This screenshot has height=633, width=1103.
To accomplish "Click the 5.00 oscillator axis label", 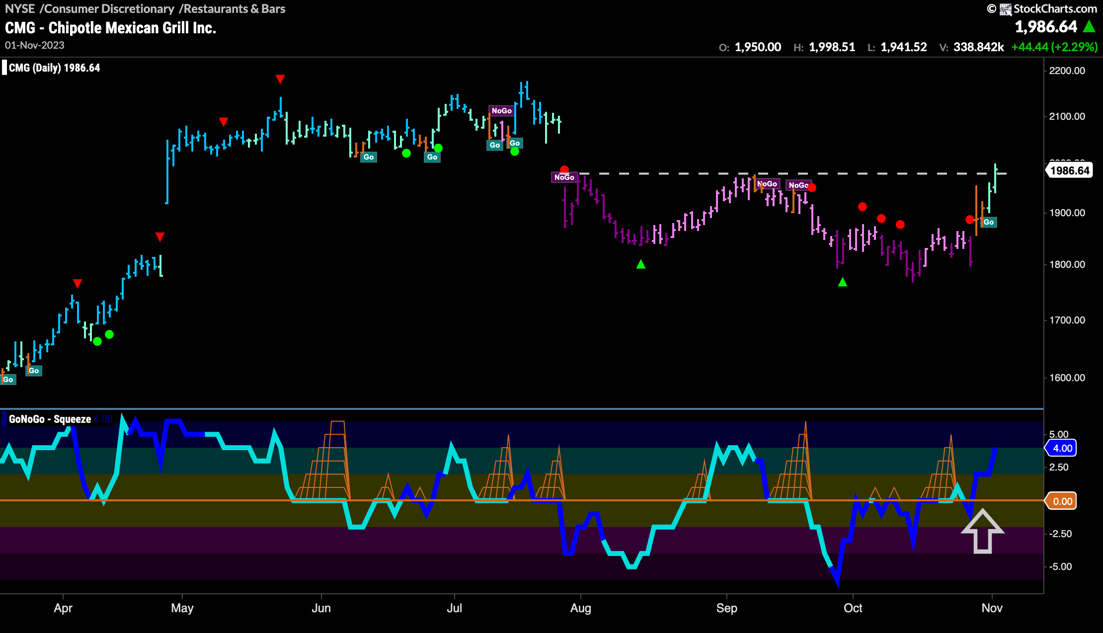I will coord(1058,434).
